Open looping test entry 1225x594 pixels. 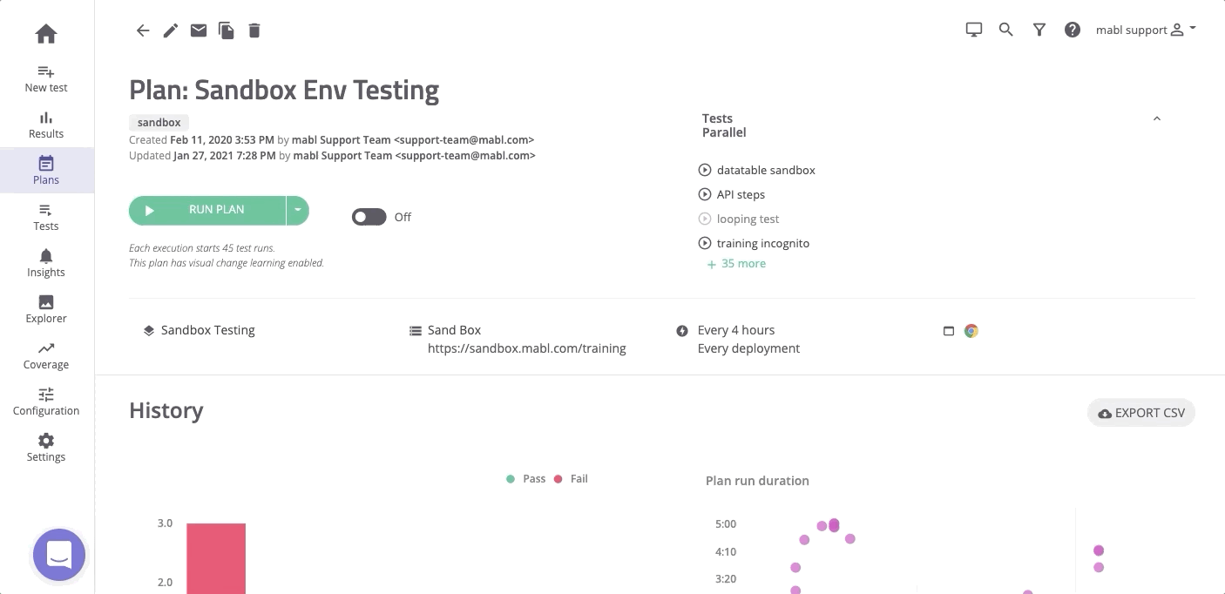[x=748, y=219]
